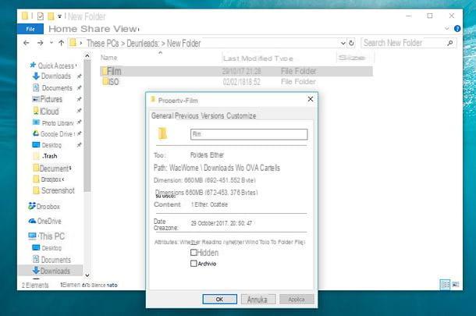476x316 pixels.
Task: Open the Document folder in sidebar
Action: [52, 169]
